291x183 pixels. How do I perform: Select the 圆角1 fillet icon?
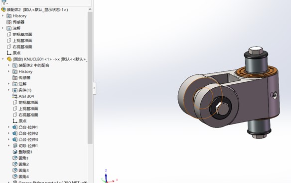pyautogui.click(x=15, y=158)
